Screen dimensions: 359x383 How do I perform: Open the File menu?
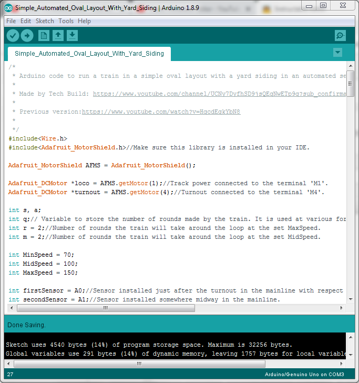coord(11,21)
